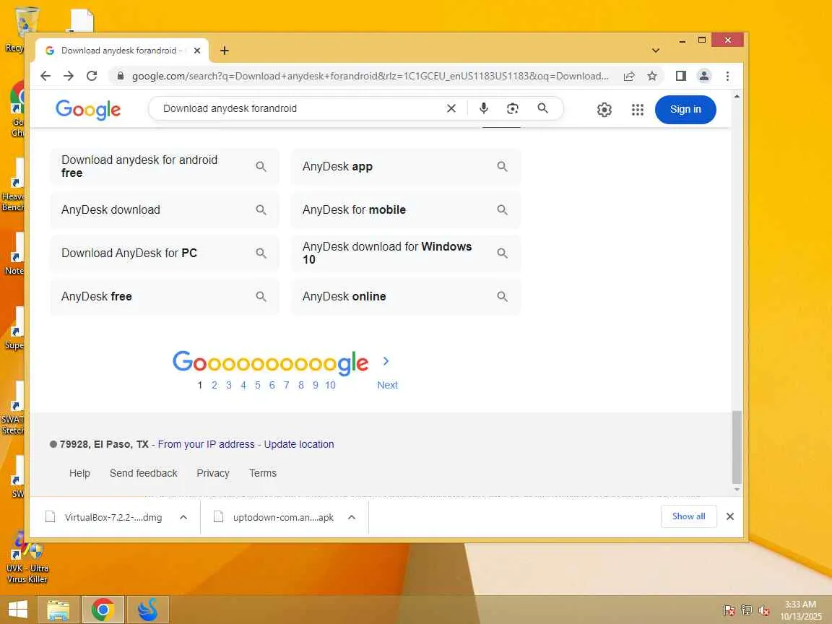832x624 pixels.
Task: Search by image with the camera icon
Action: [x=513, y=108]
